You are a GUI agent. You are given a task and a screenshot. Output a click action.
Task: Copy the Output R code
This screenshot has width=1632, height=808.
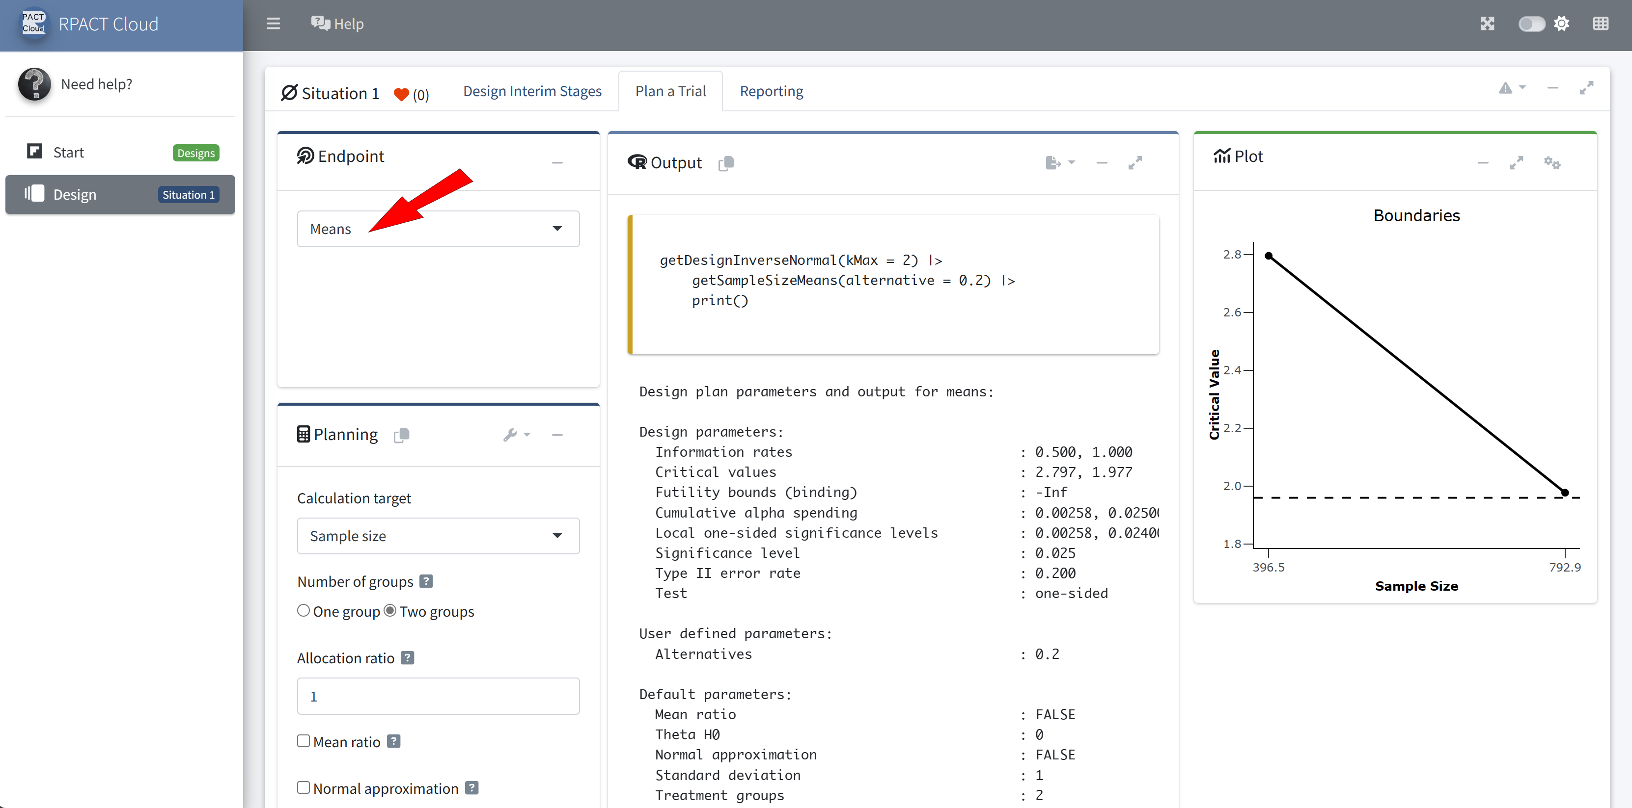pyautogui.click(x=726, y=163)
